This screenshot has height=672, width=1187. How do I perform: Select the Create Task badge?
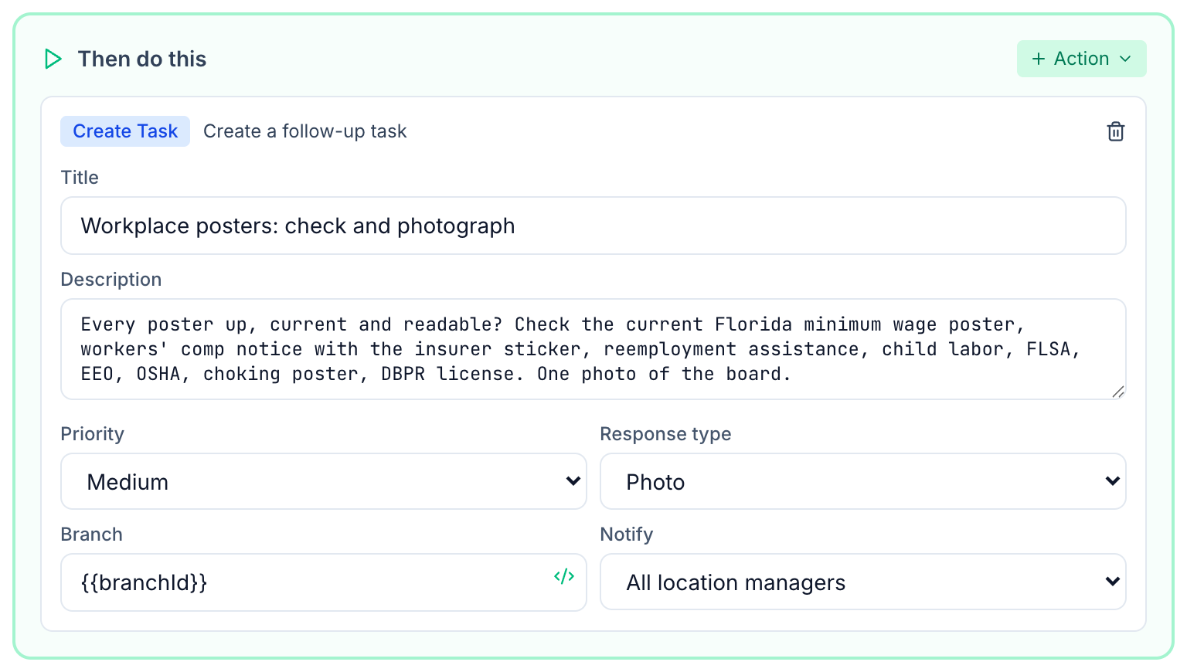(x=125, y=131)
